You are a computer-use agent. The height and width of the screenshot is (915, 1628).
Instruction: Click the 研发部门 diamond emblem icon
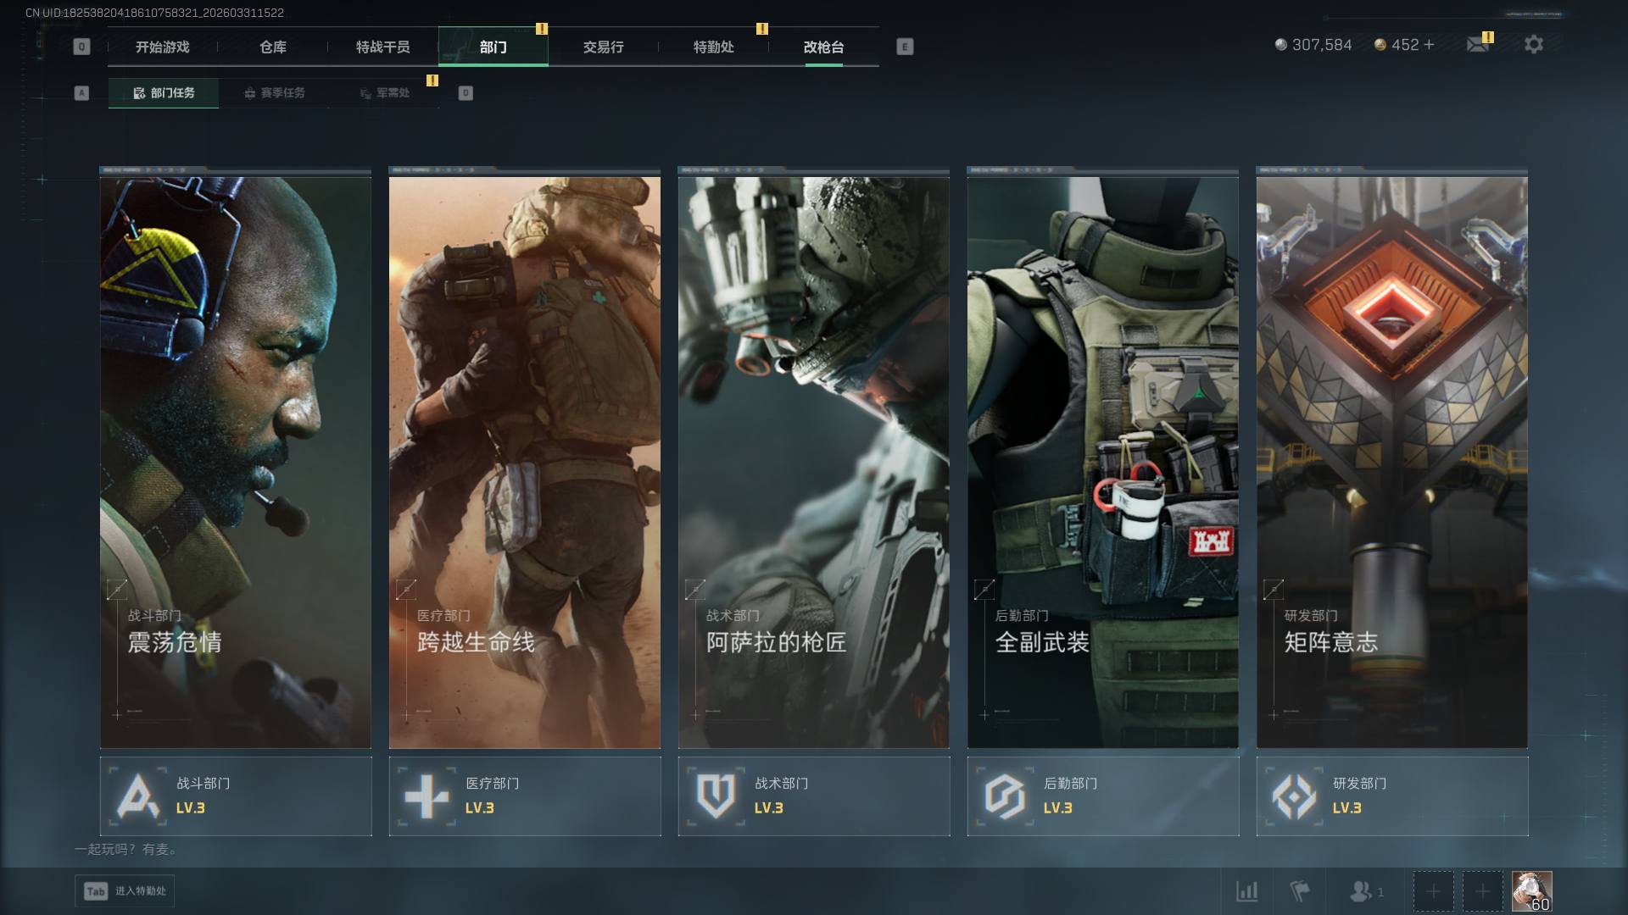[x=1294, y=796]
